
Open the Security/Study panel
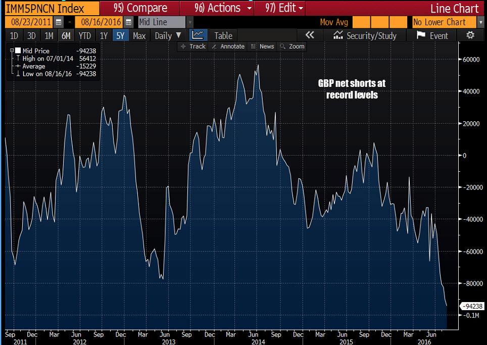tap(365, 35)
